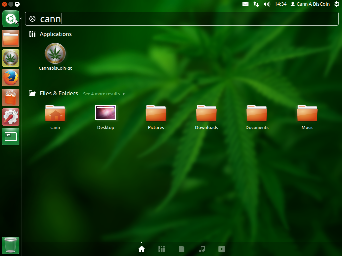Open the Files folder in the launcher
This screenshot has width=342, height=256.
(x=11, y=38)
